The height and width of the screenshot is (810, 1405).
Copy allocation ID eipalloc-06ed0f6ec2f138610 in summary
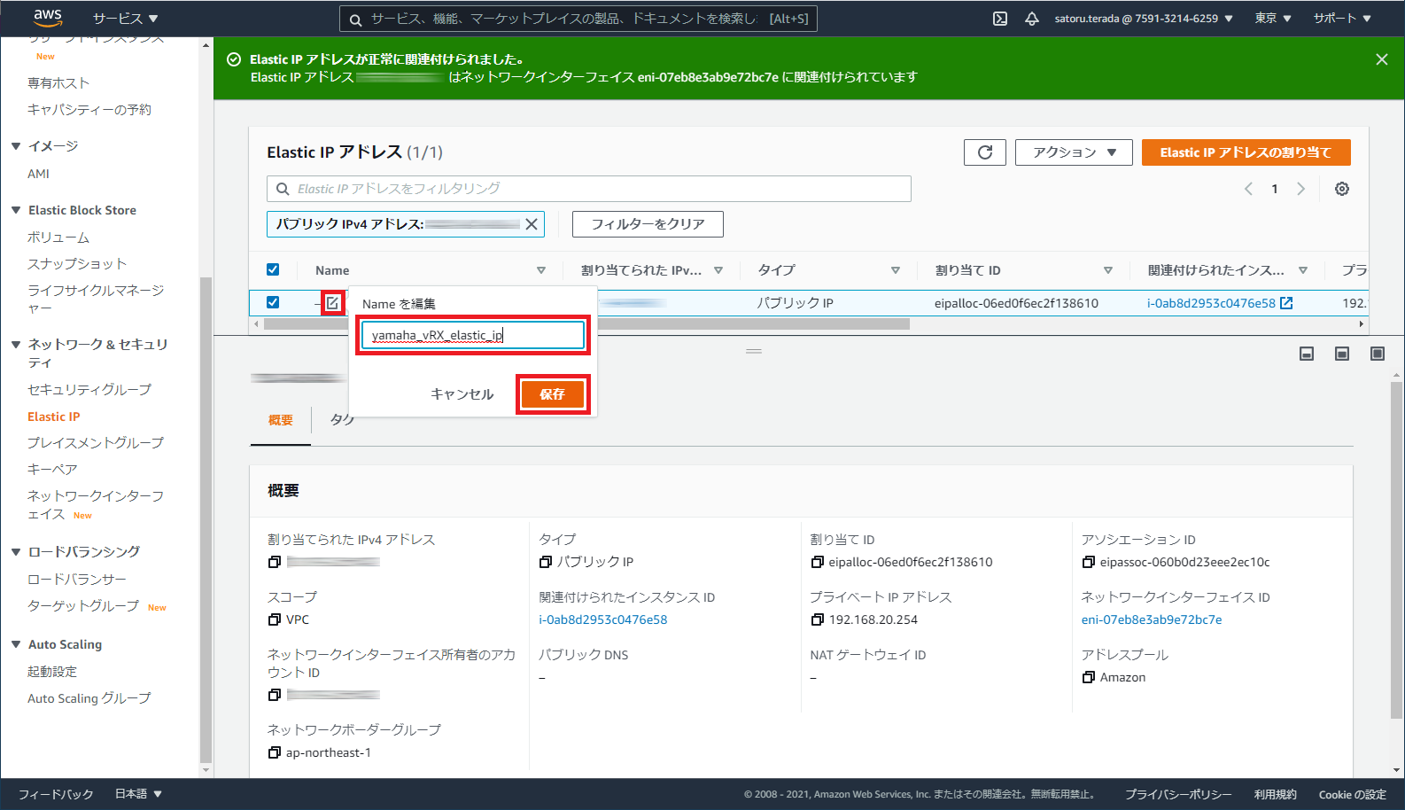(x=818, y=562)
